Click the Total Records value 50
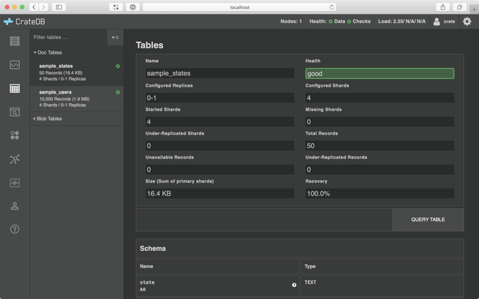Screen dimensions: 479x299 tap(380, 145)
